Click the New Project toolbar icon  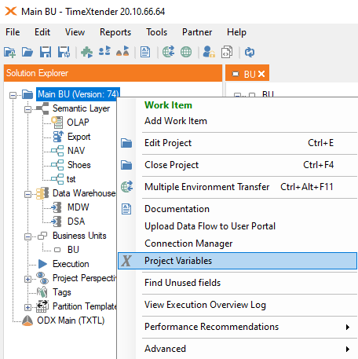pyautogui.click(x=10, y=52)
